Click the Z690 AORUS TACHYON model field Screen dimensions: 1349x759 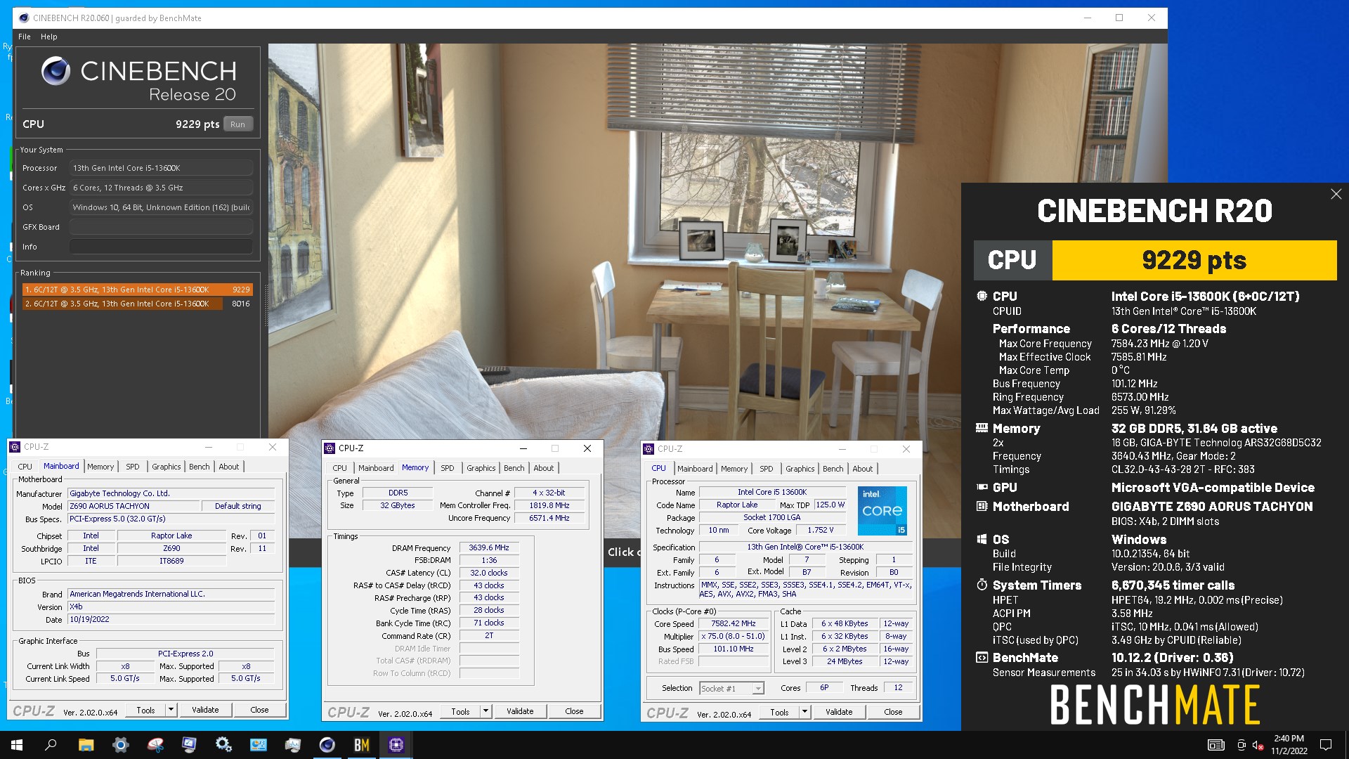tap(133, 506)
